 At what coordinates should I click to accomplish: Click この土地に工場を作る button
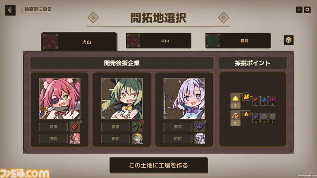tap(159, 165)
